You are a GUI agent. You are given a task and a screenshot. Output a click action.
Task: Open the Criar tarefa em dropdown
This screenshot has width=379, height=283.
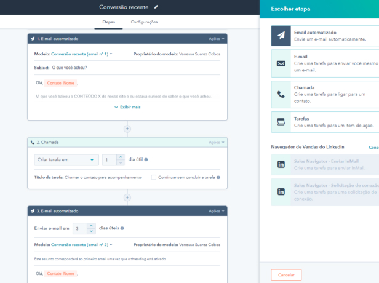pyautogui.click(x=66, y=159)
